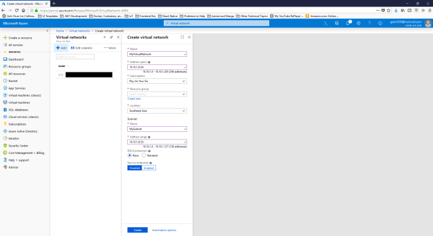Click Virtual networks breadcrumb link
The image size is (433, 236).
point(79,31)
